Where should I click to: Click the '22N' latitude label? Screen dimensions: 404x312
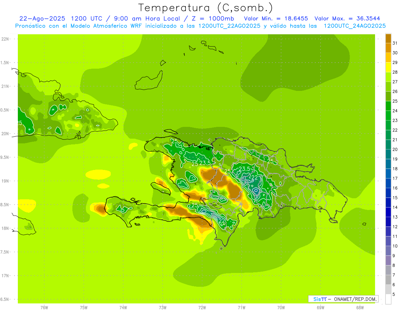(5, 39)
